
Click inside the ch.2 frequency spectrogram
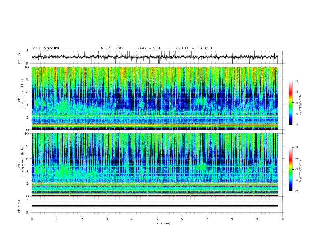(x=155, y=165)
